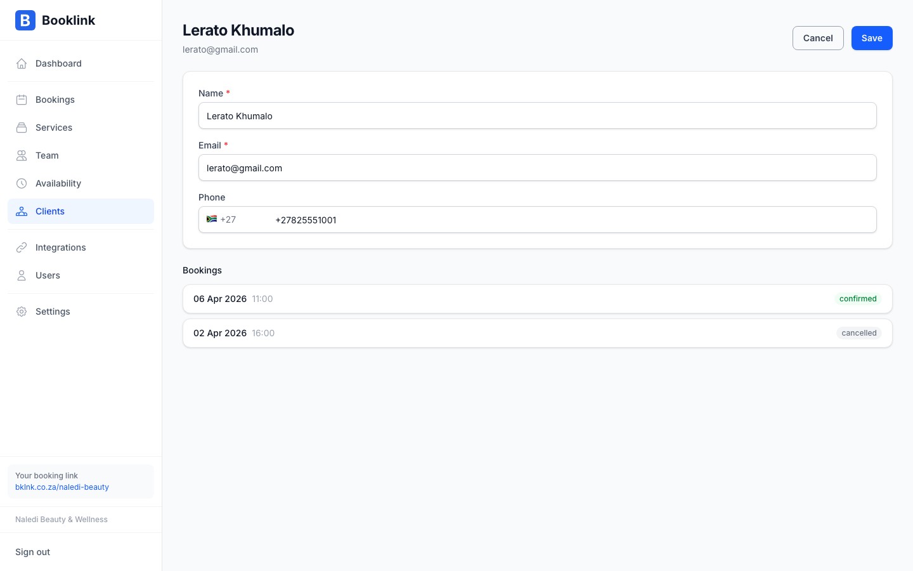
Task: Select the Clients menu item
Action: point(50,211)
